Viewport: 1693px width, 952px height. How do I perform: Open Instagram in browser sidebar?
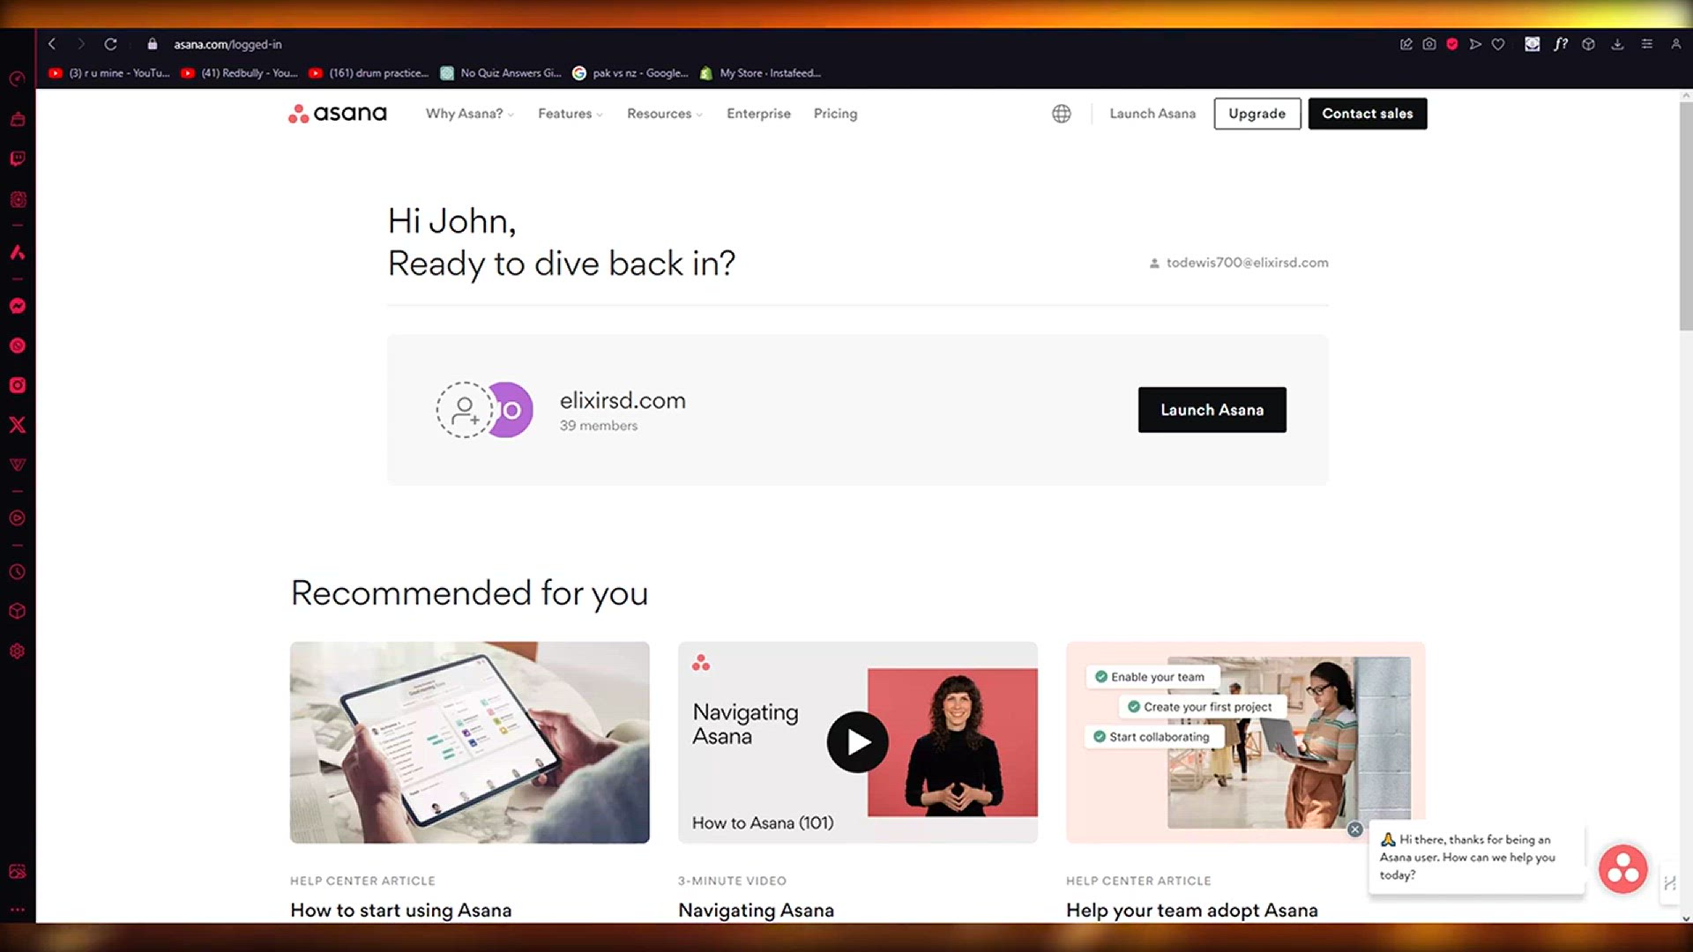point(18,385)
